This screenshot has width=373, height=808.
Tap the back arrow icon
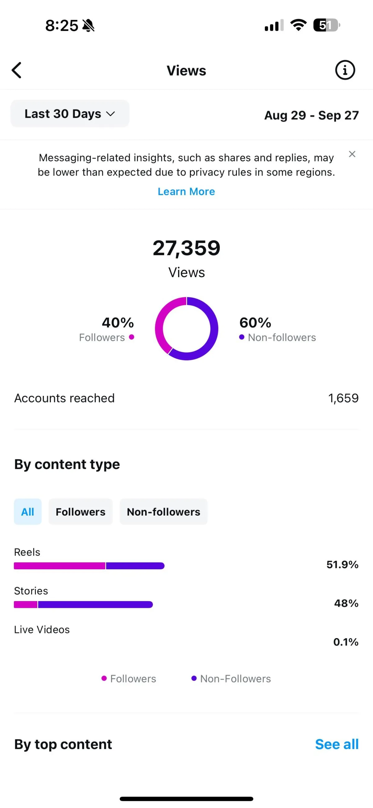(x=16, y=70)
